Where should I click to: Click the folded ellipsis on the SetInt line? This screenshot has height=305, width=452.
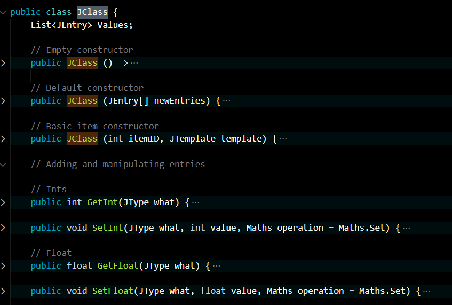tap(407, 228)
